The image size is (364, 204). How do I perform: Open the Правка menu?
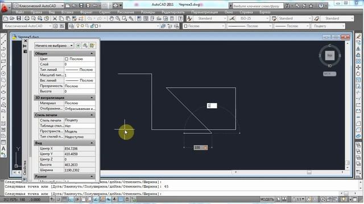point(36,12)
